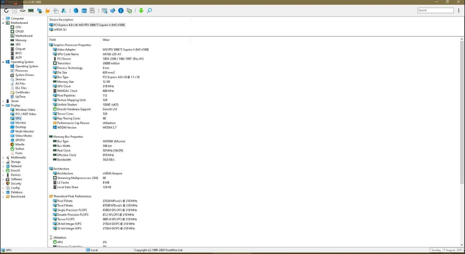
Task: Open the Processes tree item
Action: coord(22,71)
